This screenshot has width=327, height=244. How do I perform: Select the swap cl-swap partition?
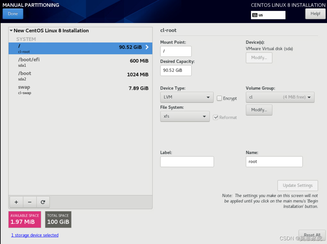click(80, 90)
